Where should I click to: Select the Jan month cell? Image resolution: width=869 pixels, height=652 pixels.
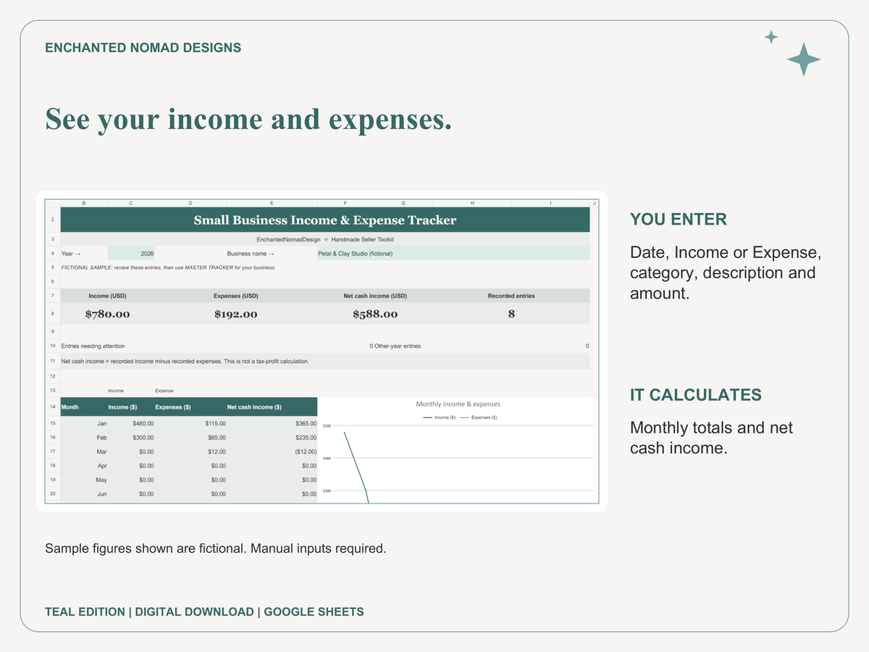pyautogui.click(x=84, y=423)
